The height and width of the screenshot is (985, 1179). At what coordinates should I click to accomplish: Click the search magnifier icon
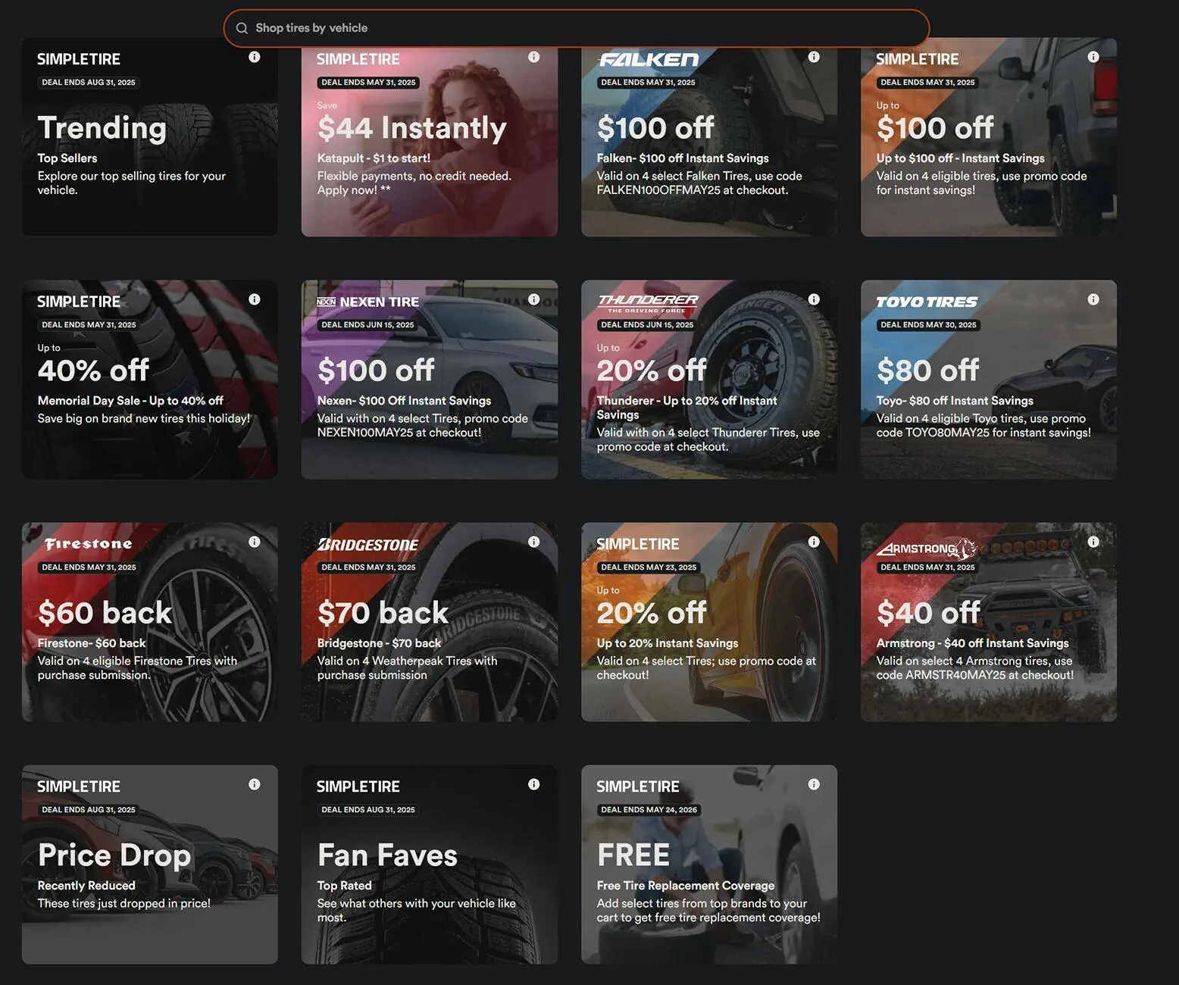click(x=242, y=28)
